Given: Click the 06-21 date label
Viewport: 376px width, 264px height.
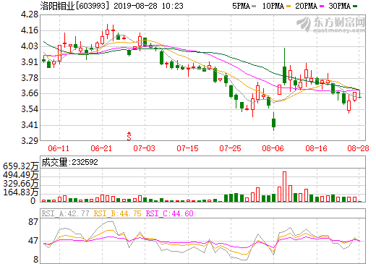Looking at the screenshot, I should [101, 148].
